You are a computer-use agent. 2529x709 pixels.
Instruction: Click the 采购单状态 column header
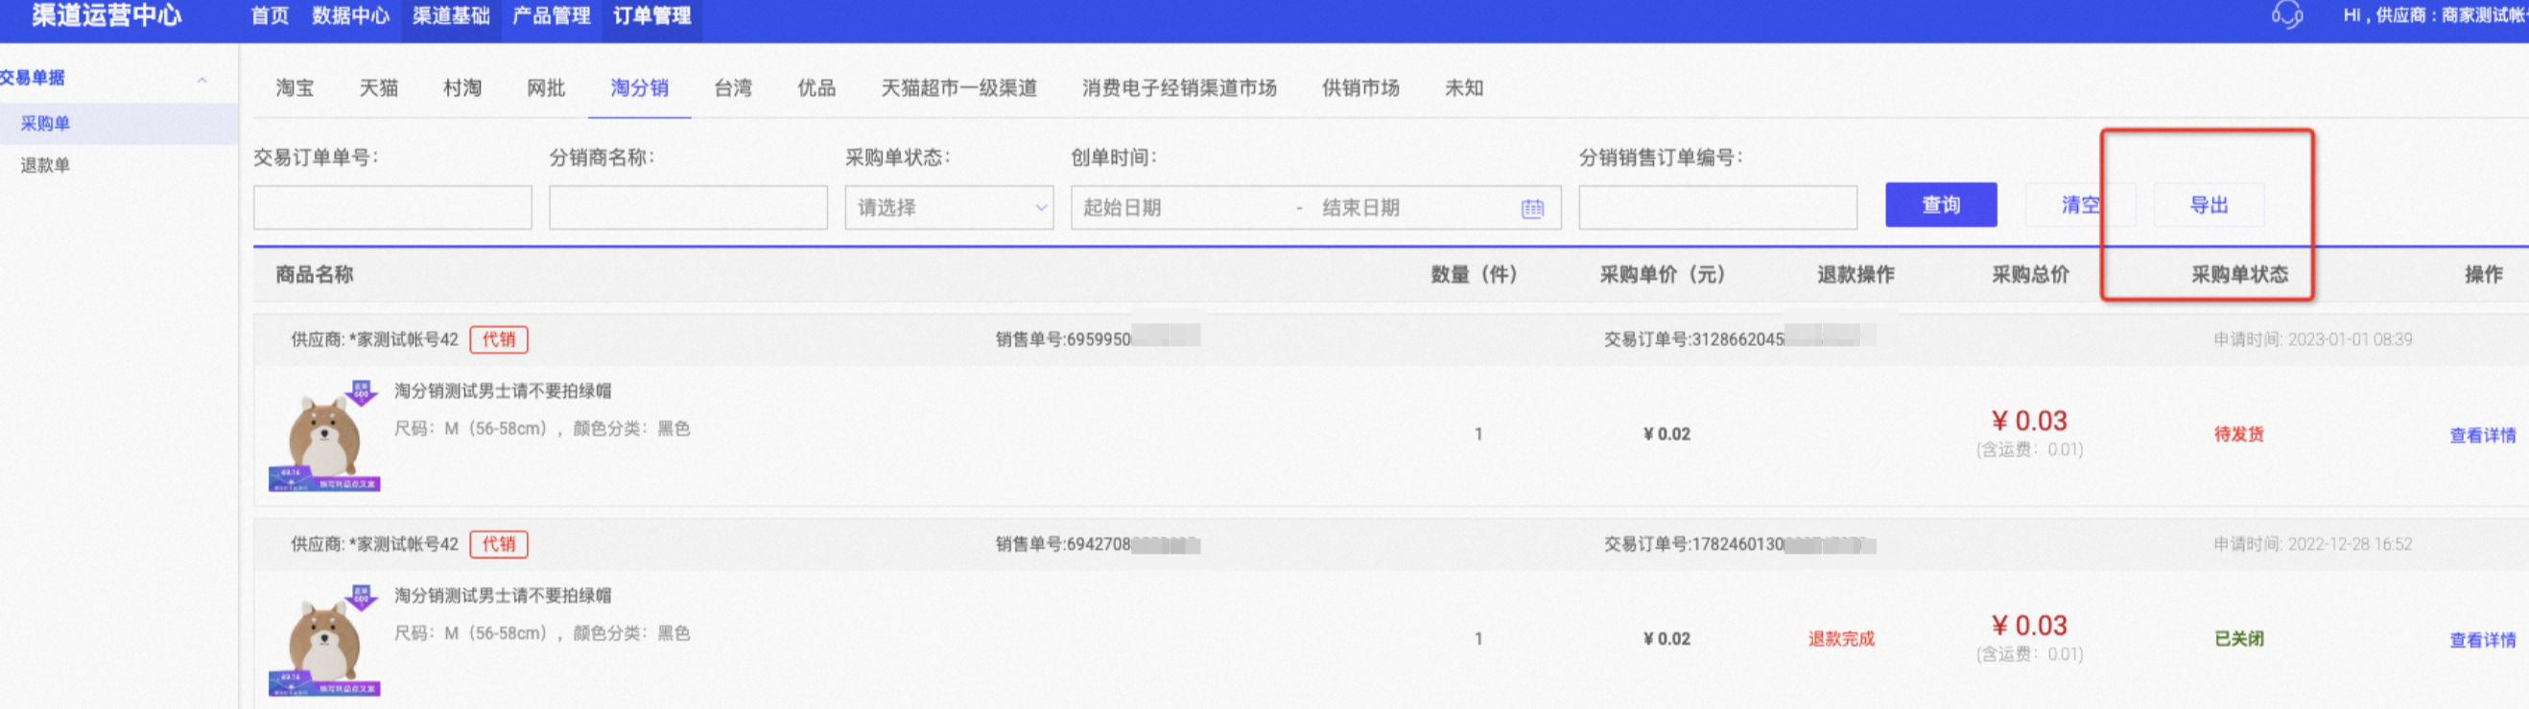(x=2239, y=275)
